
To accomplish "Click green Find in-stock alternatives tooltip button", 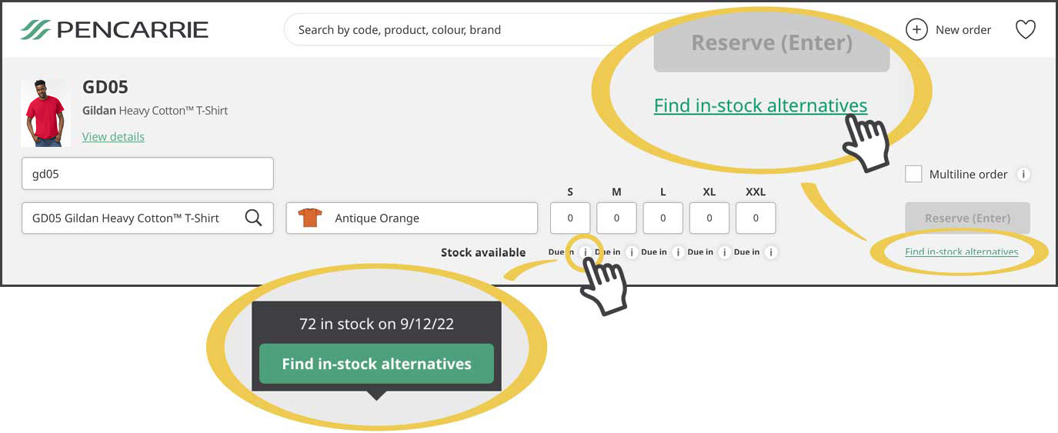I will [376, 364].
